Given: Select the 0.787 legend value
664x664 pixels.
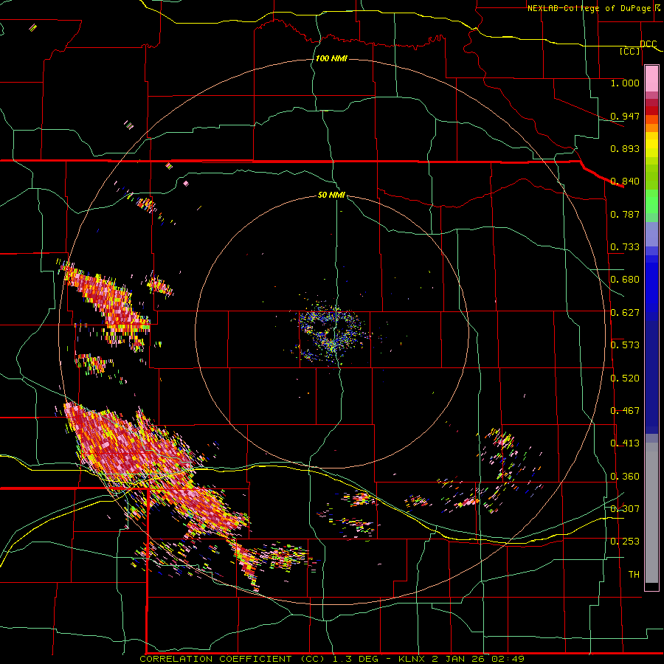Looking at the screenshot, I should [625, 214].
